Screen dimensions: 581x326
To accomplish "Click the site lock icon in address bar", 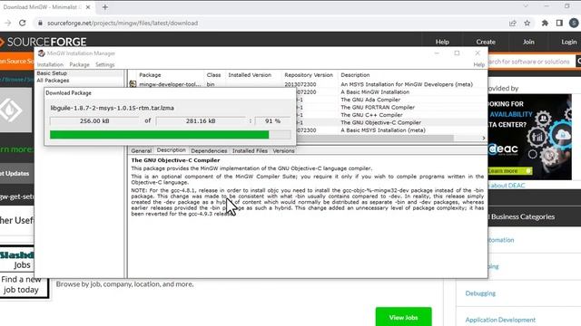I will tap(40, 23).
